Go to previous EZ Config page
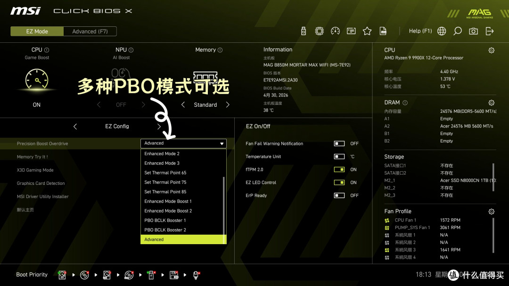Screen dimensions: 509x286 (75, 127)
